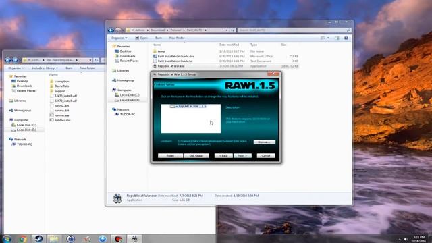Open Local Disk (C:) in the front Explorer sidebar
The height and width of the screenshot is (243, 432).
coord(130,95)
